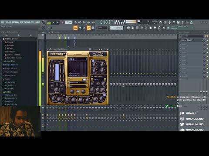Click the transport stop button
Image resolution: width=209 pixels, height=156 pixels.
tap(57, 23)
